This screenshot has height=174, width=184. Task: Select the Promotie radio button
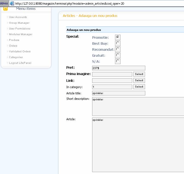coord(118,37)
